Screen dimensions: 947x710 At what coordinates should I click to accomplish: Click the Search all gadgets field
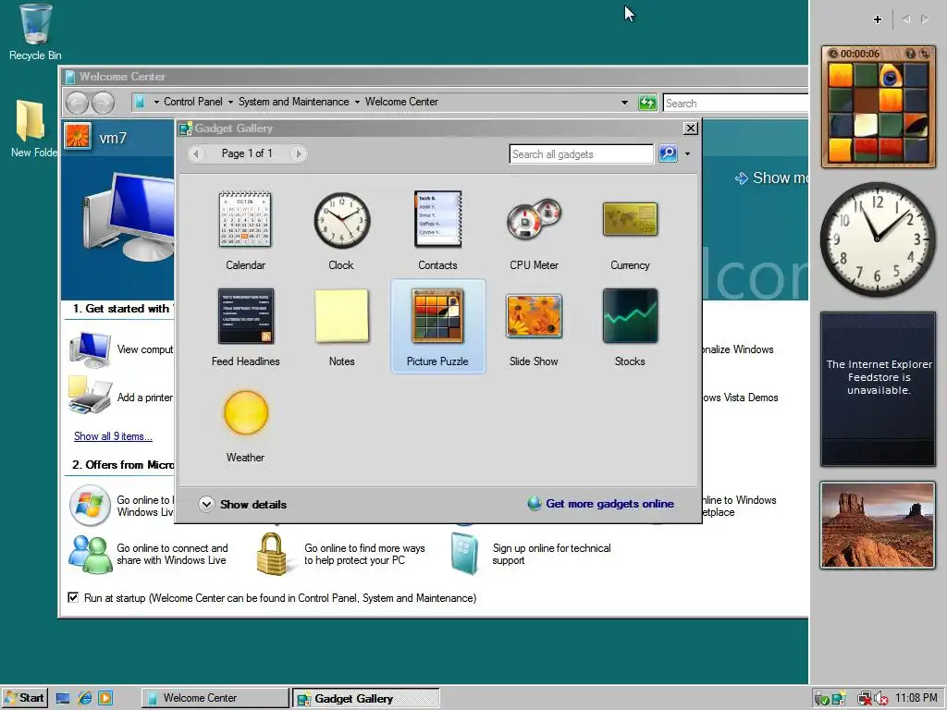point(581,154)
